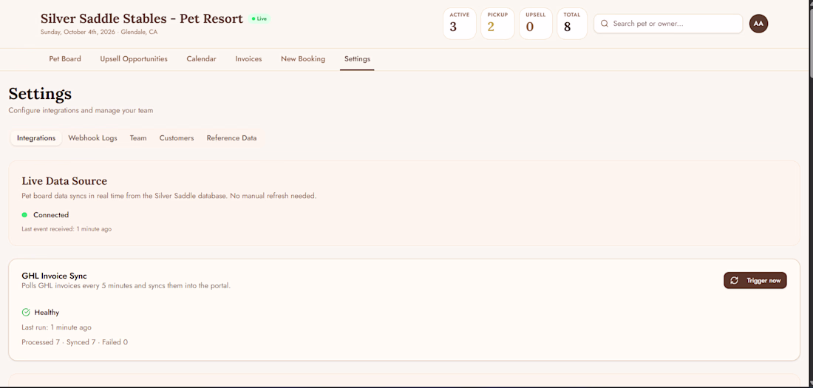Image resolution: width=813 pixels, height=388 pixels.
Task: Click the search magnifier icon
Action: tap(605, 24)
